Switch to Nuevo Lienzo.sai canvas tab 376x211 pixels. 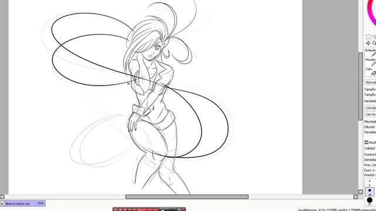click(23, 203)
